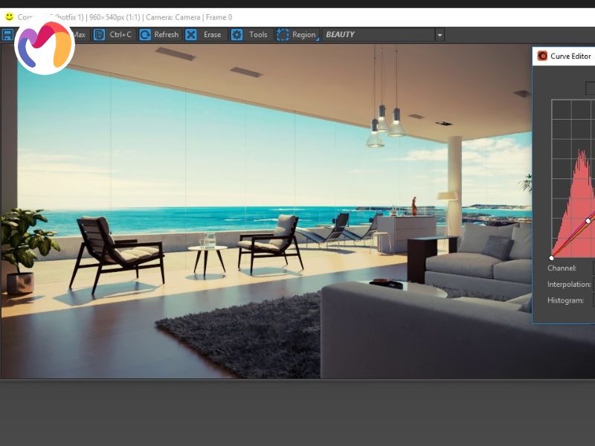The image size is (595, 446).
Task: Click the Histogram label in Curve Editor
Action: click(x=565, y=301)
